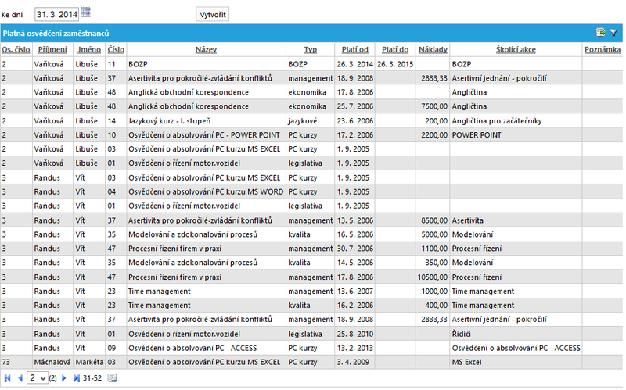Image resolution: width=626 pixels, height=390 pixels.
Task: Open the calendar picker next to date
Action: tap(85, 13)
